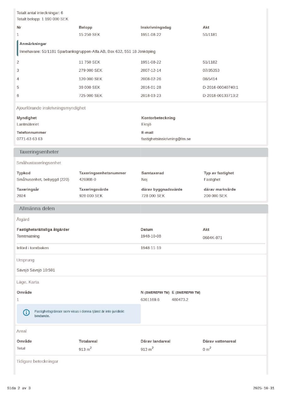Click the Anmärkningar heading
Viewport: 281px width, 397px height.
pyautogui.click(x=33, y=44)
